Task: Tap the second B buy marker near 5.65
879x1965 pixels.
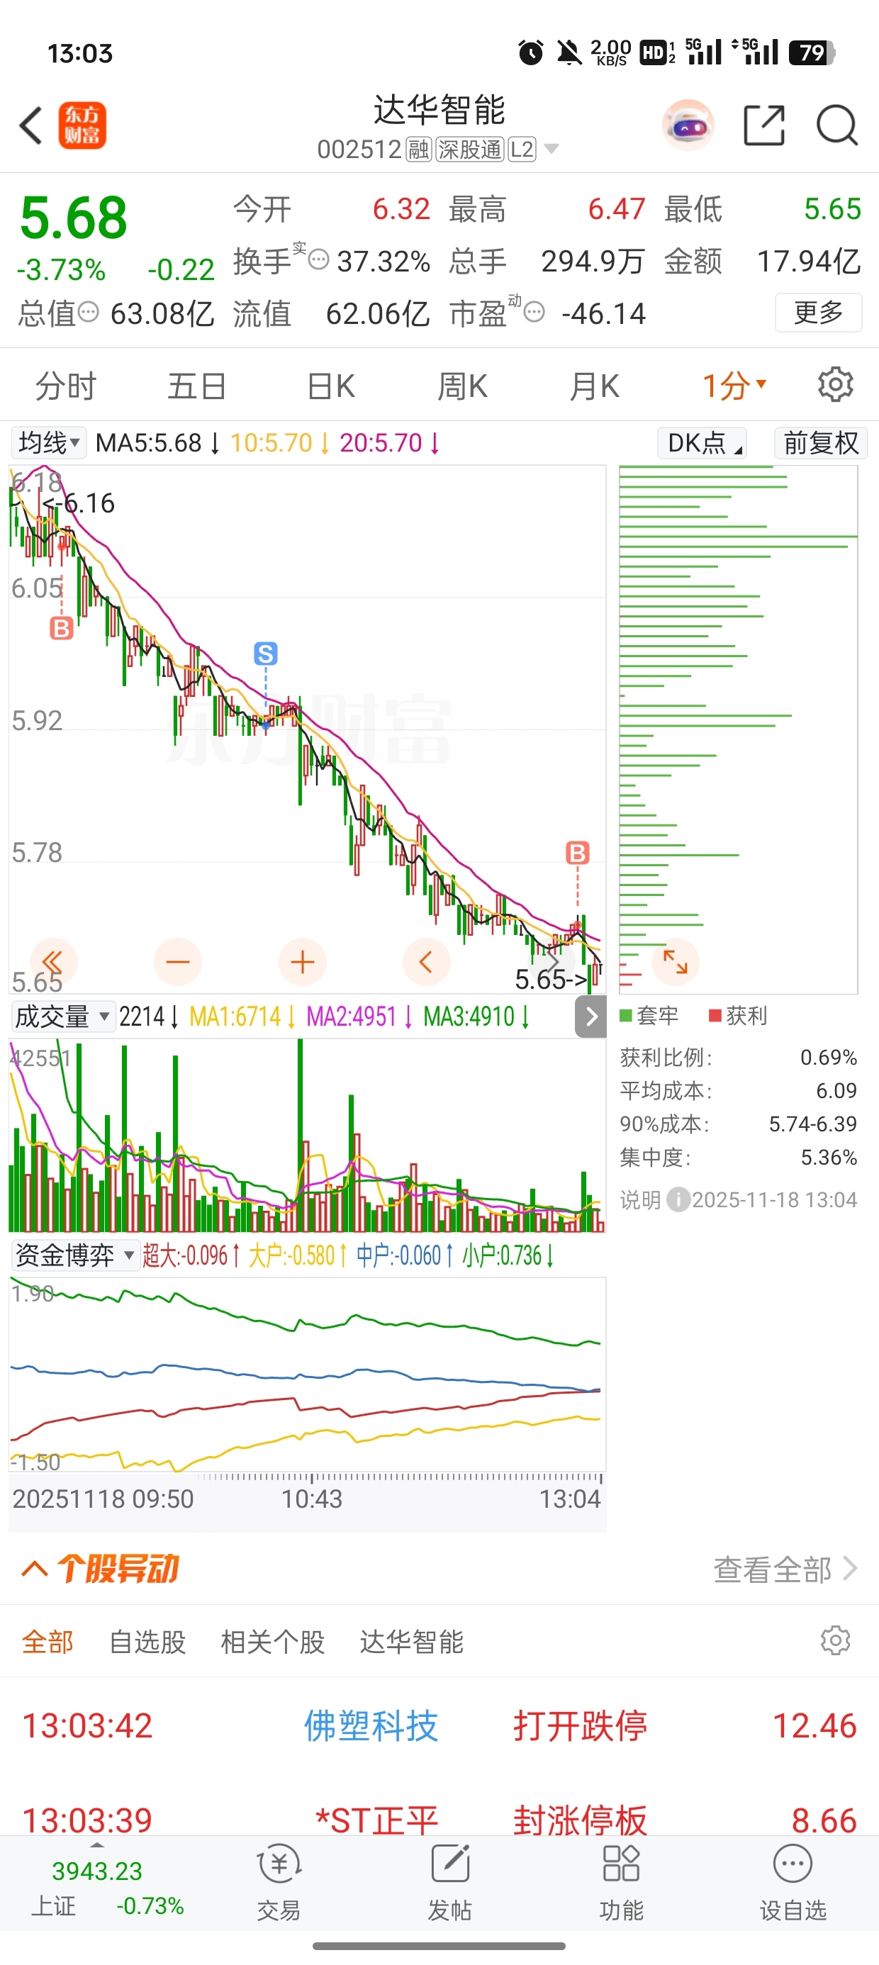Action: pos(578,853)
